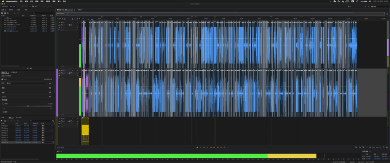Toggle loop playback in the transport bar
This screenshot has width=390, height=163.
click(225, 147)
